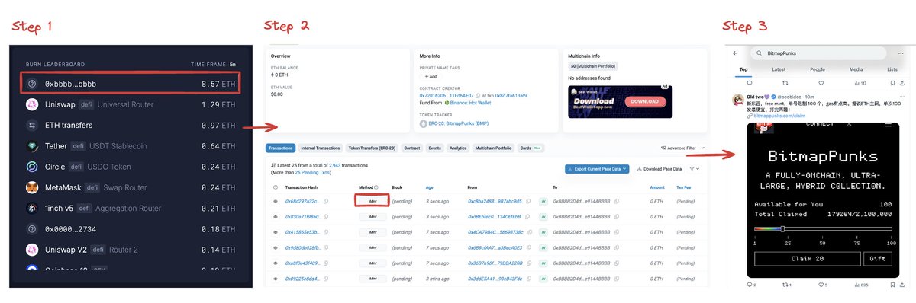Screen dimensions: 916x303
Task: Click the Uniswap Universal Router unicorn icon
Action: pos(32,104)
